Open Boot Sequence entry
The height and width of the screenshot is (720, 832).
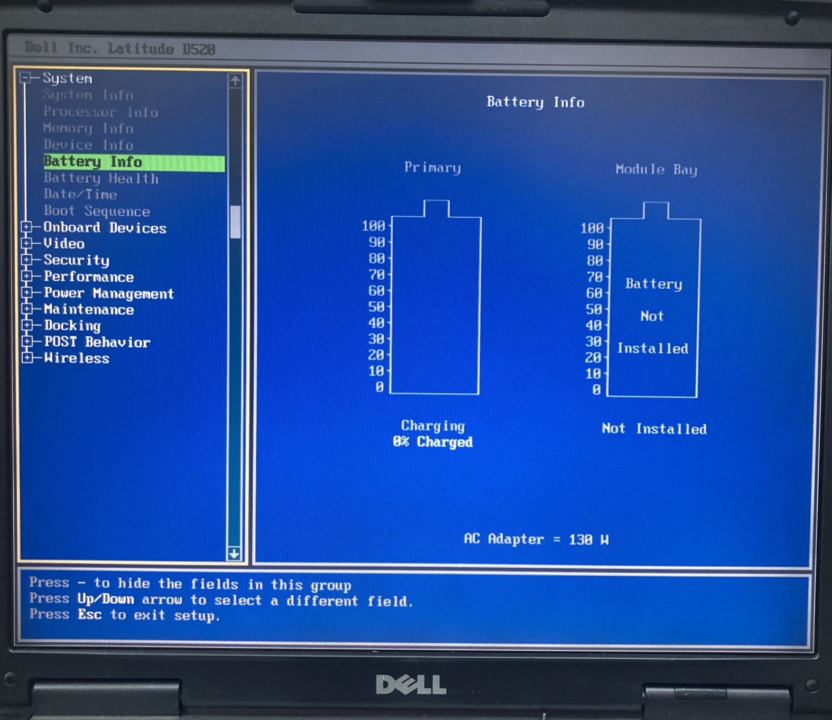pos(97,211)
